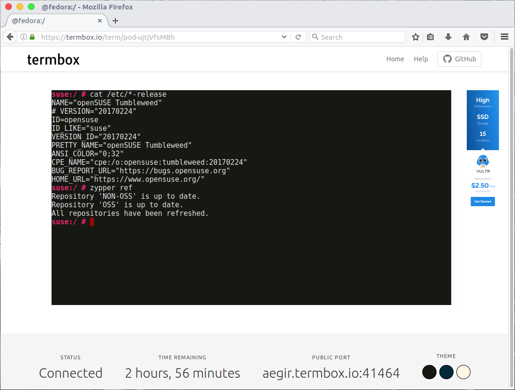Screen dimensions: 515x390
Task: Close the Firefox window with red button
Action: [x=9, y=7]
